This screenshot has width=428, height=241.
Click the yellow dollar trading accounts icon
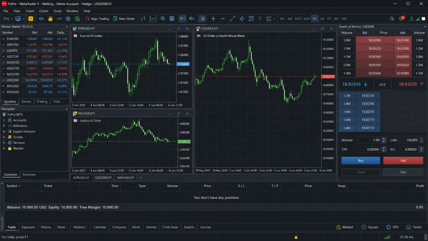(x=31, y=19)
